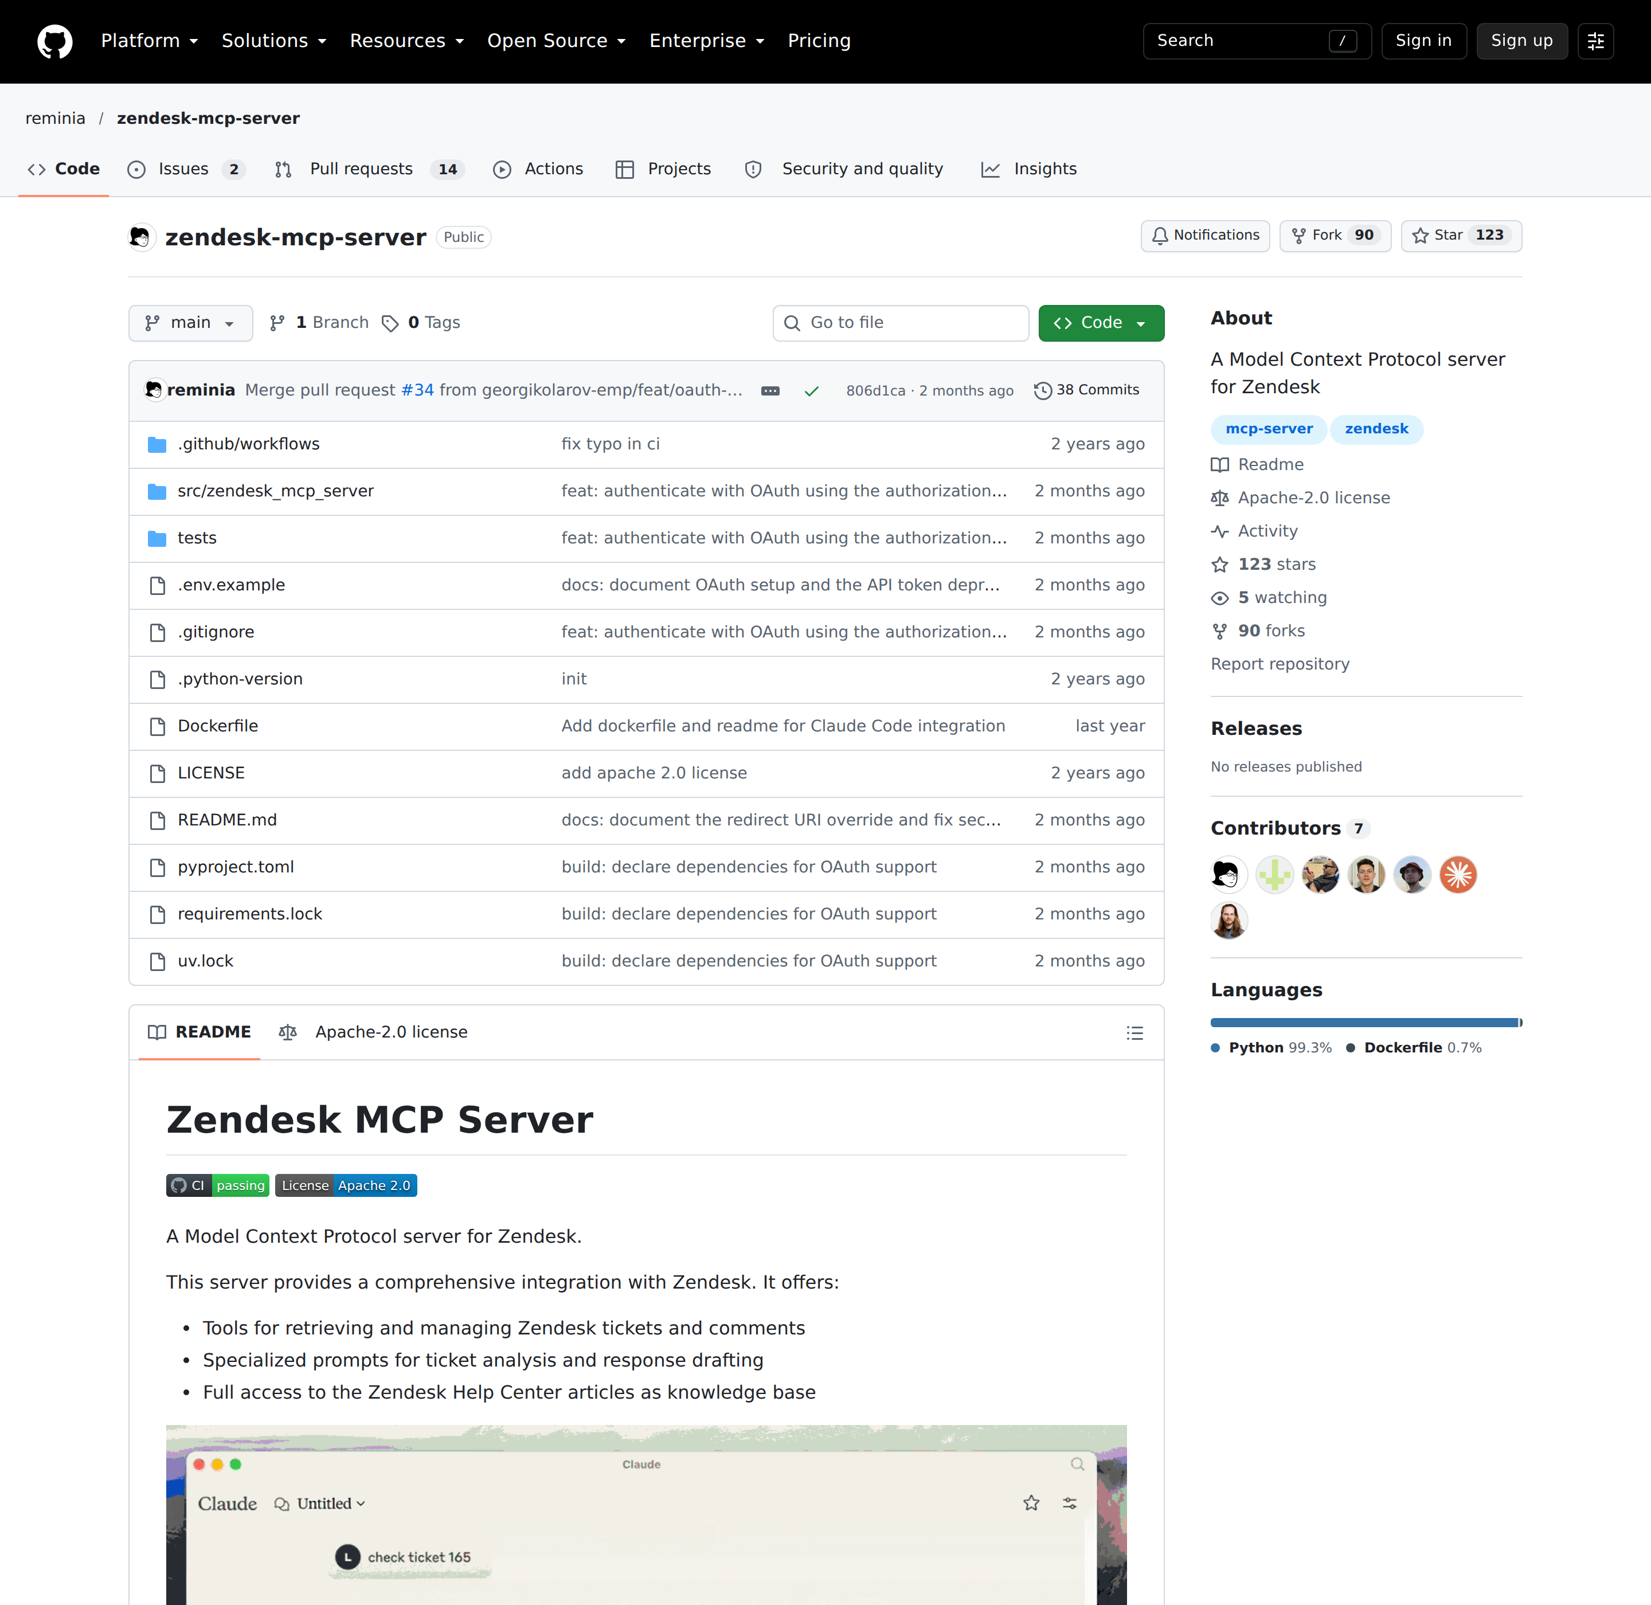Open the Pricing link

click(819, 41)
